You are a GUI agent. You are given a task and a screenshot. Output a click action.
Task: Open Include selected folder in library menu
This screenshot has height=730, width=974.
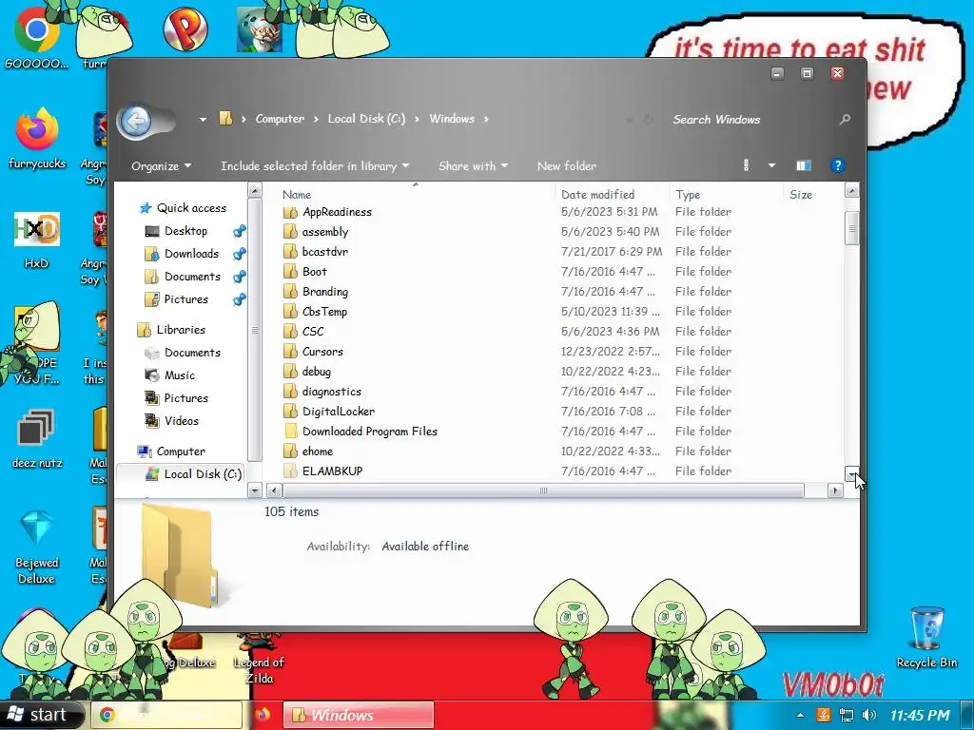tap(315, 165)
